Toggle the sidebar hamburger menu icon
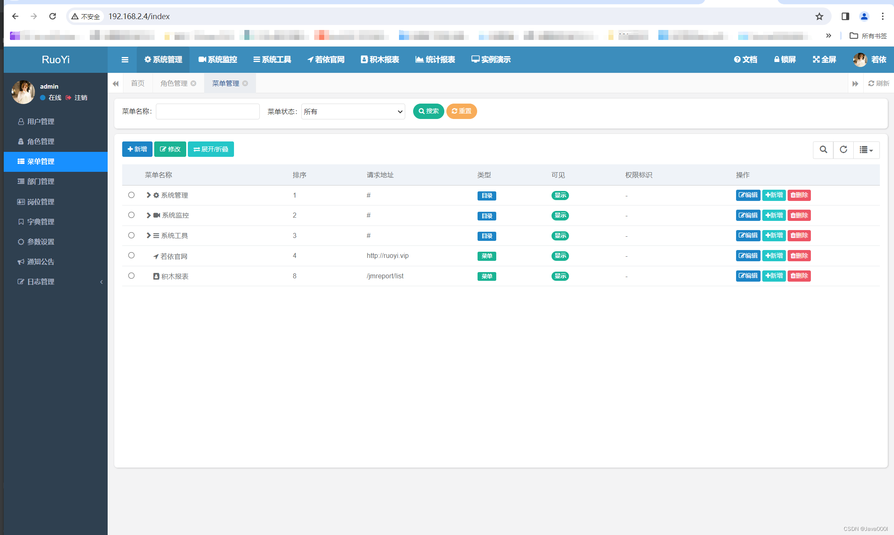Viewport: 894px width, 535px height. coord(125,59)
